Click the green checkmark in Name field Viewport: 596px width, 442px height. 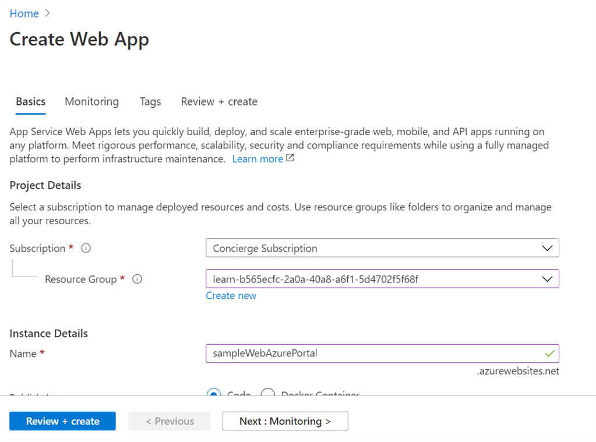point(549,353)
